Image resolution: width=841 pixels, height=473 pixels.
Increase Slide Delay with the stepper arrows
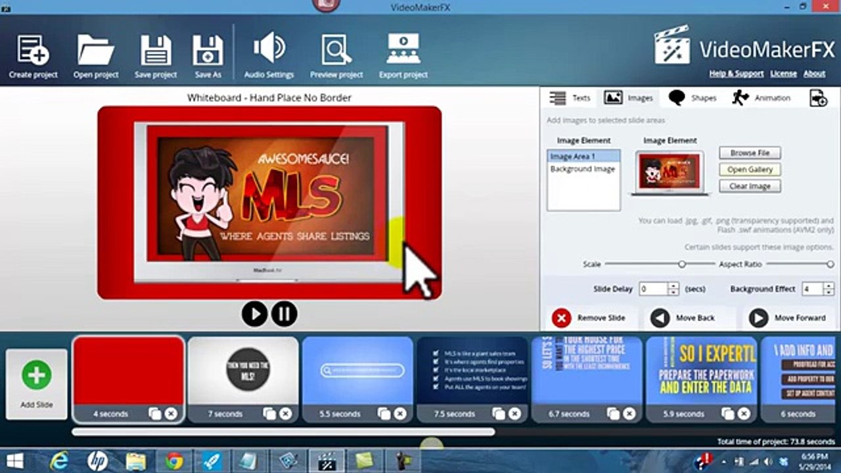[x=673, y=286]
